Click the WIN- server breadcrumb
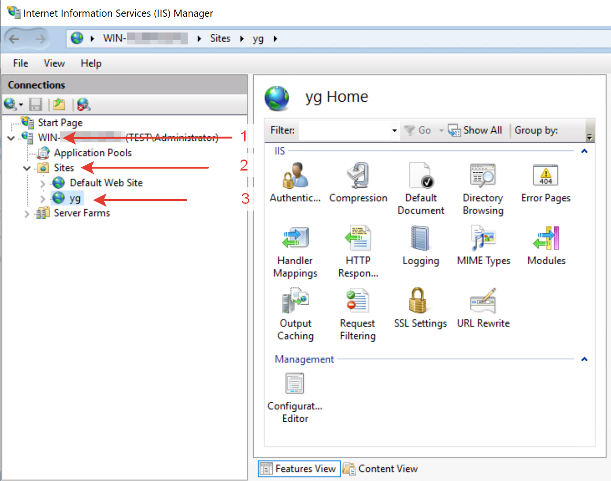 [x=145, y=38]
